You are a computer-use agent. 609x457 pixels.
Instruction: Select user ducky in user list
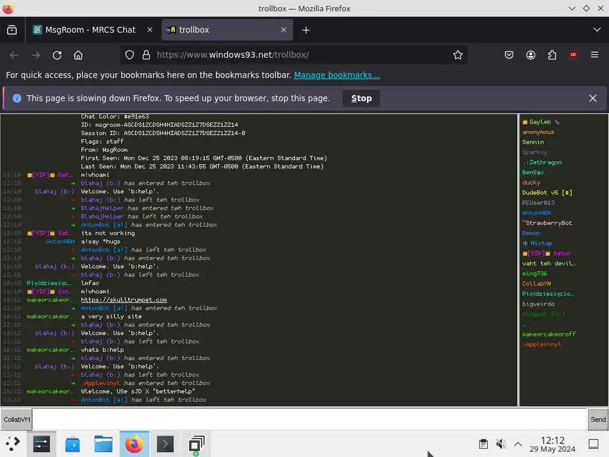coord(531,183)
